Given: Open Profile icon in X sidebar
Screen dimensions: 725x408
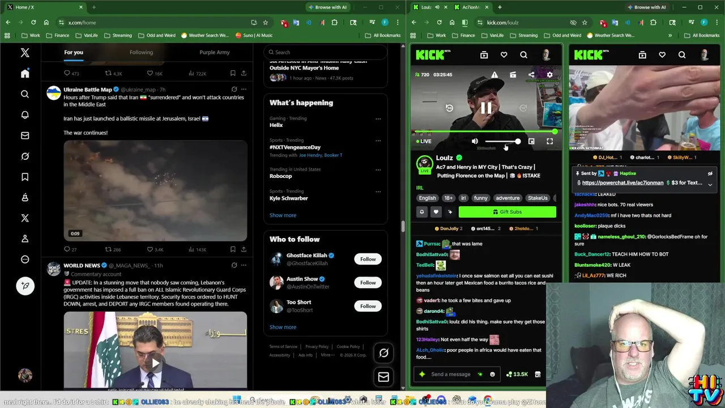Looking at the screenshot, I should coord(25,239).
